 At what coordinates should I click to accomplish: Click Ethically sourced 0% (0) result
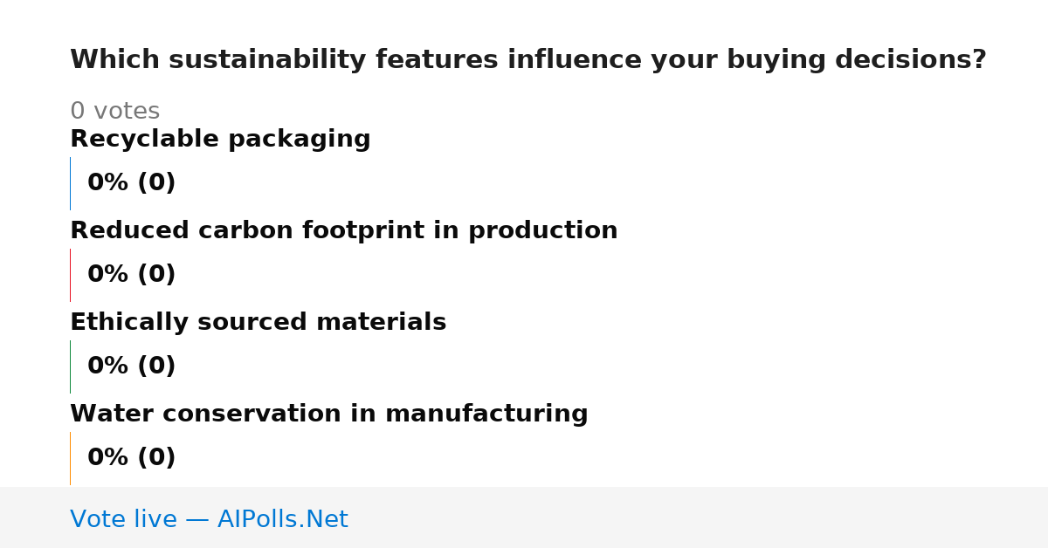[x=131, y=366]
